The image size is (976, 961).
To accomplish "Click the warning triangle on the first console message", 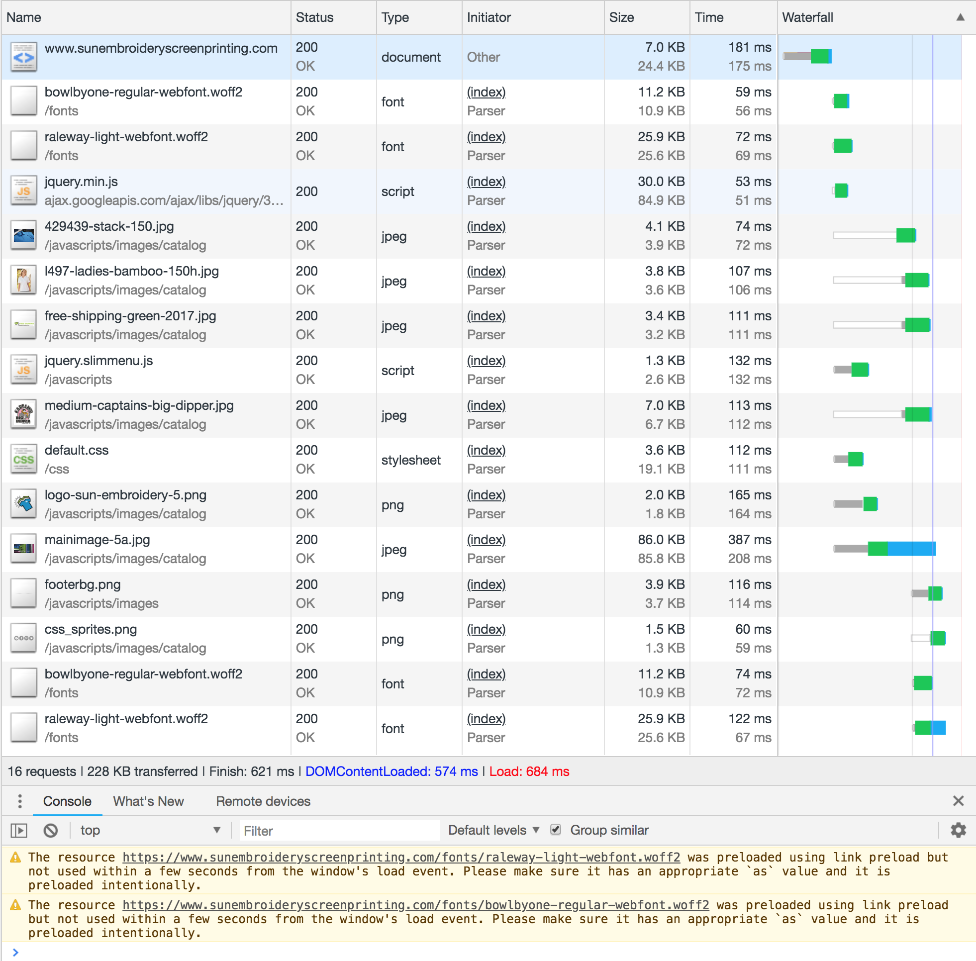I will pyautogui.click(x=16, y=857).
